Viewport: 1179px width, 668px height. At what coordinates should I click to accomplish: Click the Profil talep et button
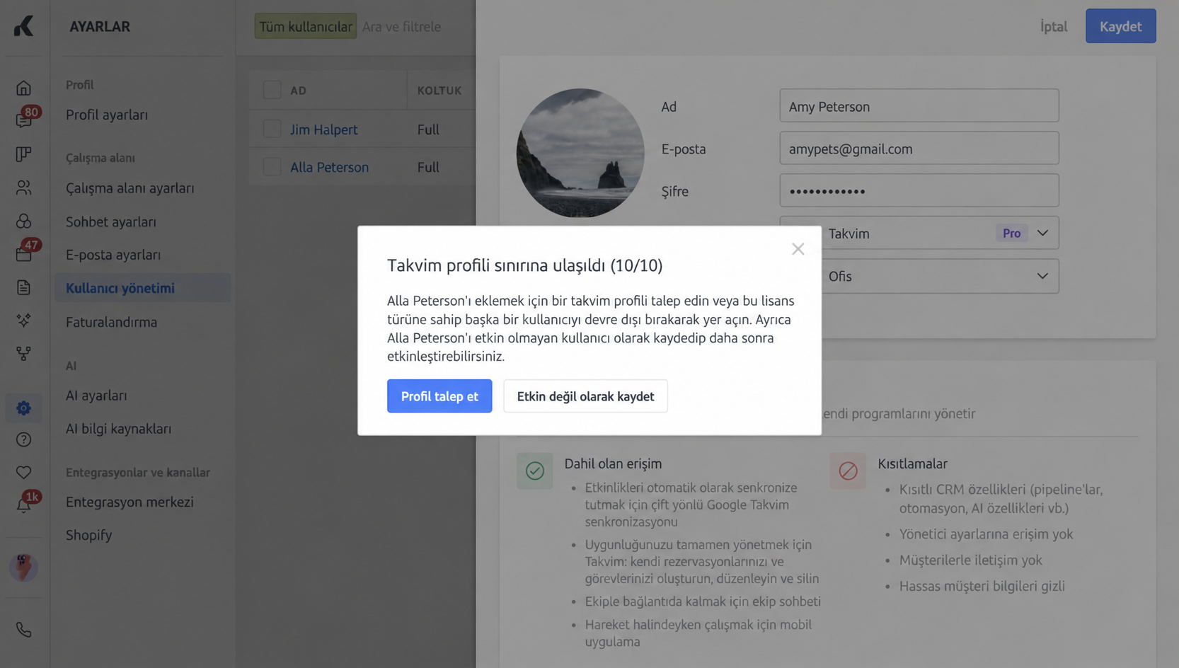point(439,396)
